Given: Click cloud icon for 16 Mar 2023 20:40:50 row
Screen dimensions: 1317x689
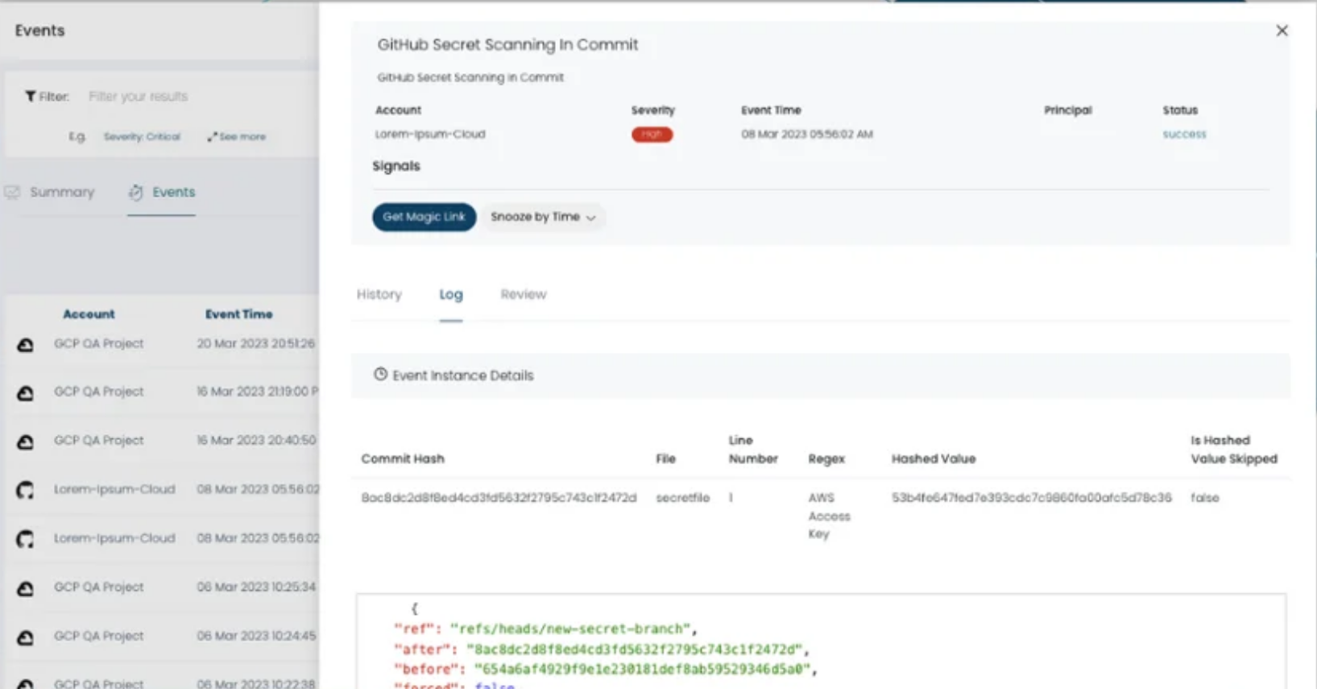Looking at the screenshot, I should (x=26, y=442).
